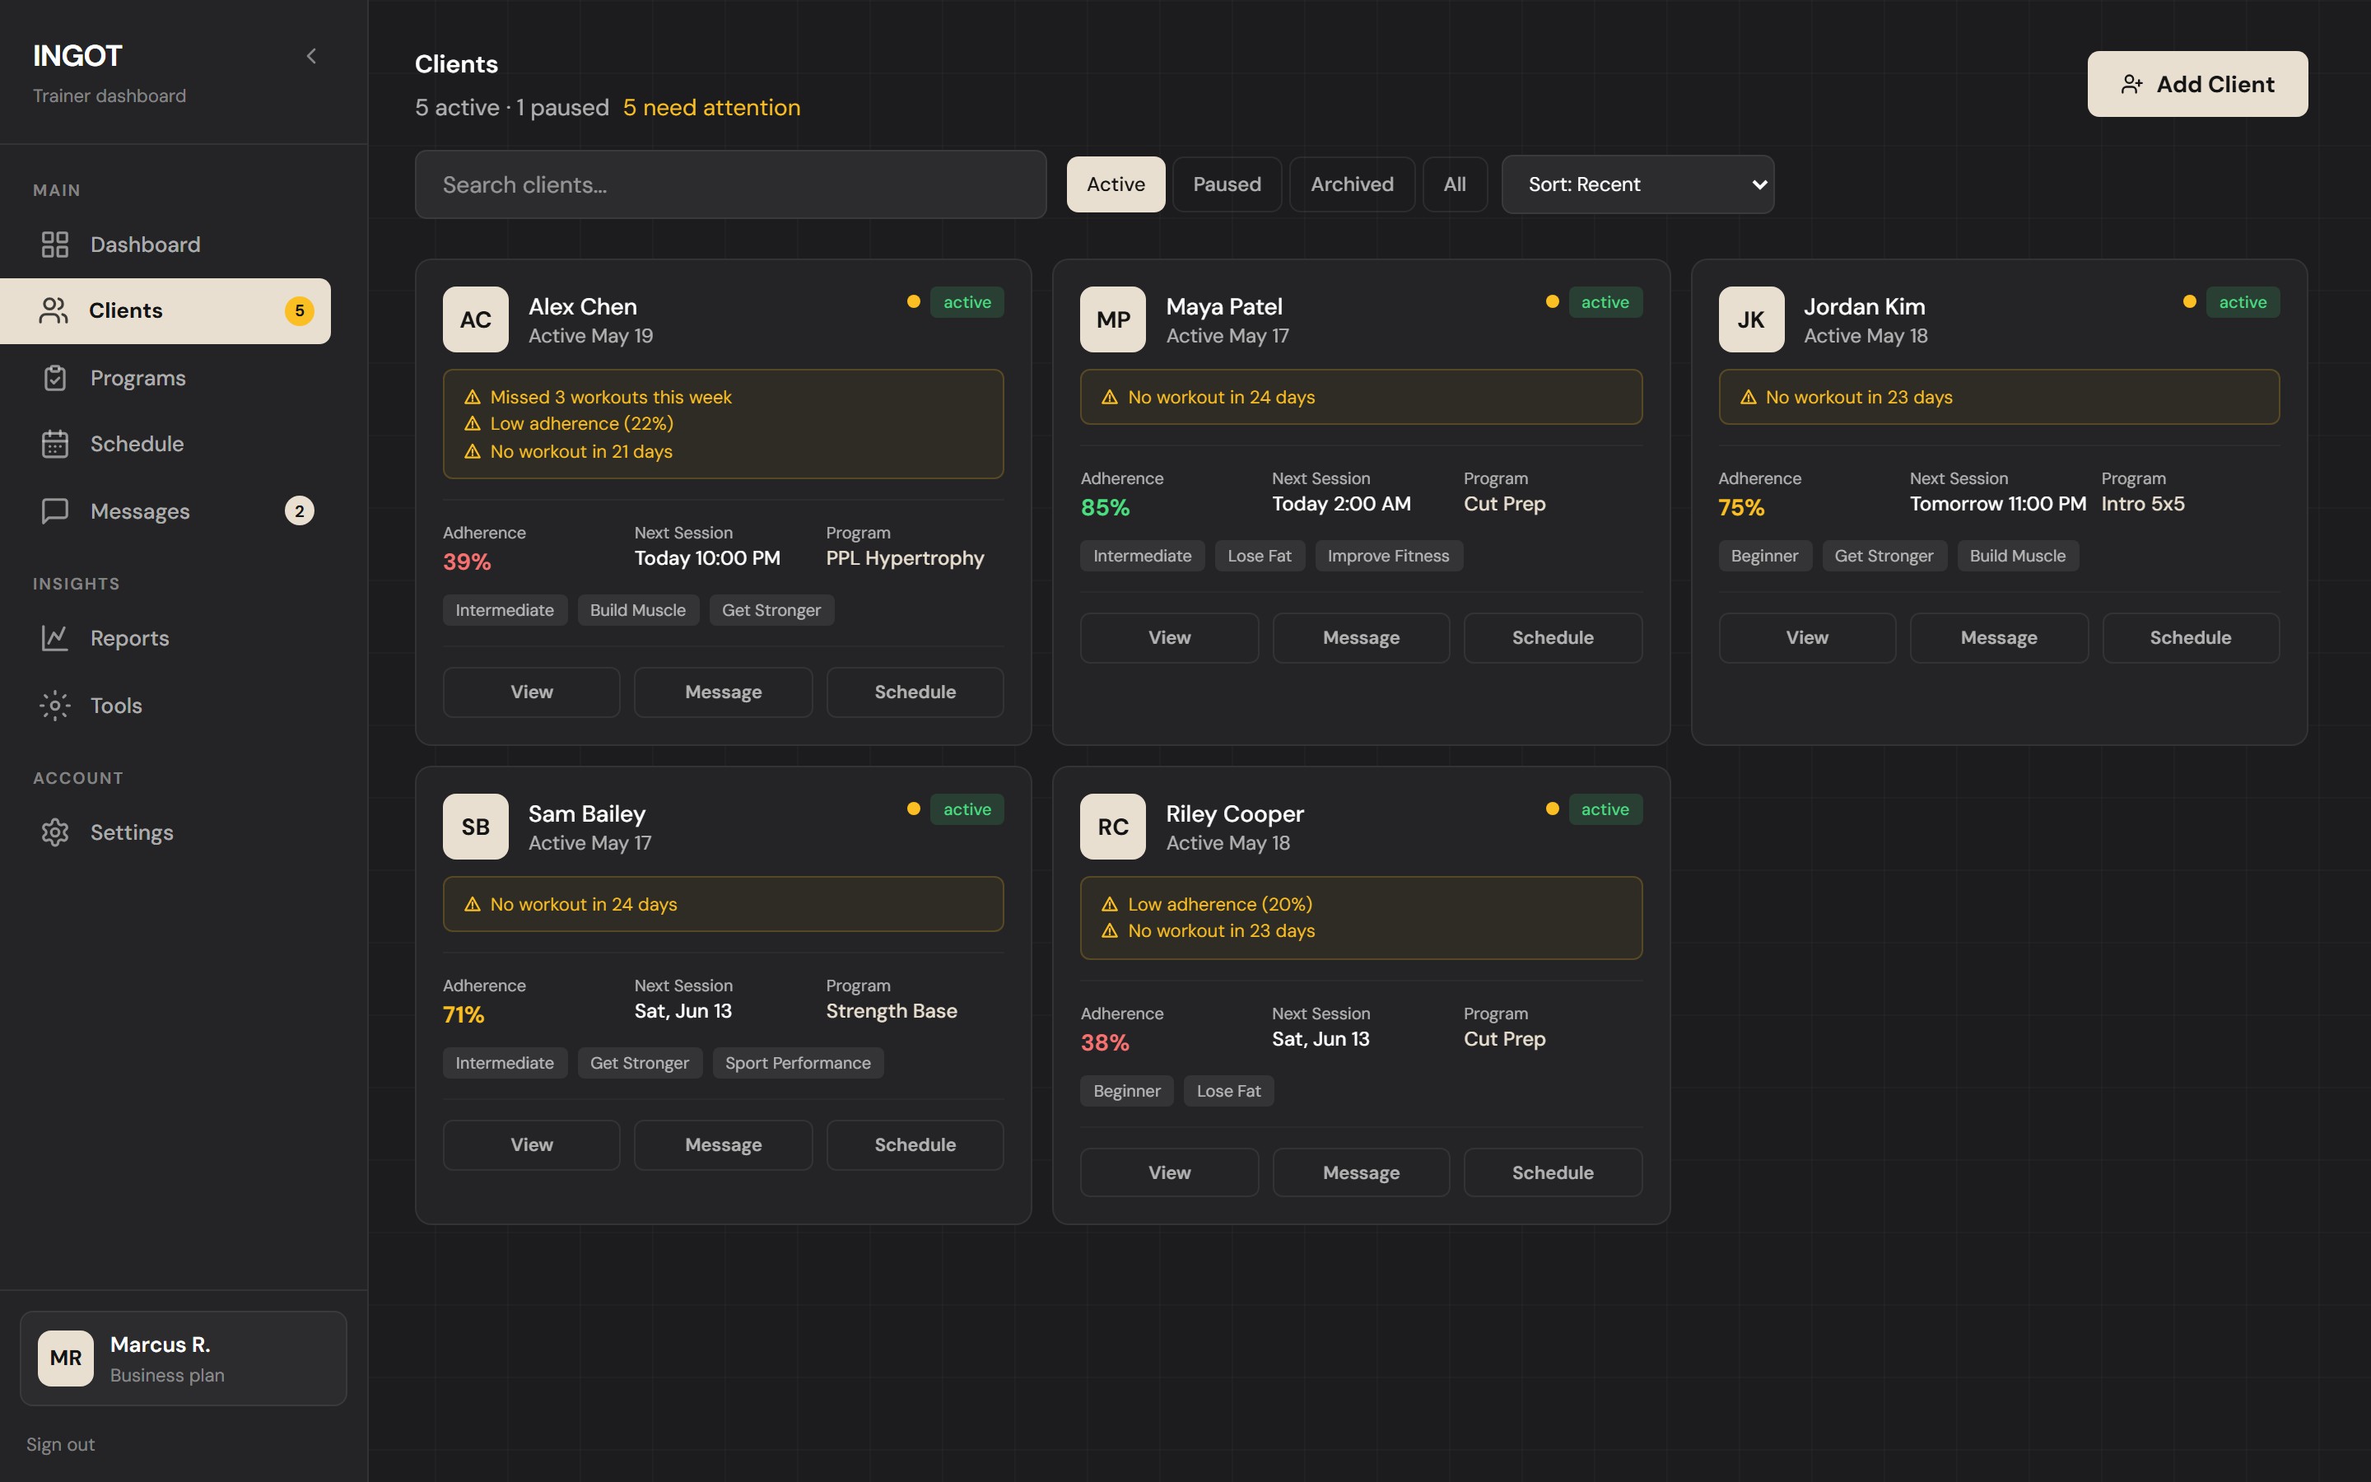Switch to the Archived filter tab
2371x1482 pixels.
[1352, 184]
